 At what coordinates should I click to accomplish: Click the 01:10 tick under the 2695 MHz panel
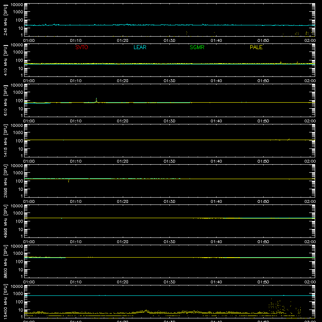[x=76, y=202]
